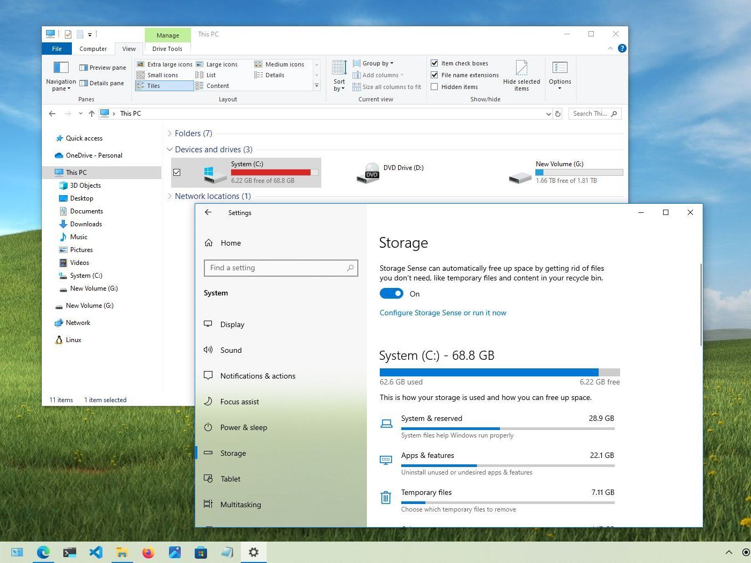Viewport: 751px width, 563px height.
Task: Click the Search This PC box
Action: [594, 114]
